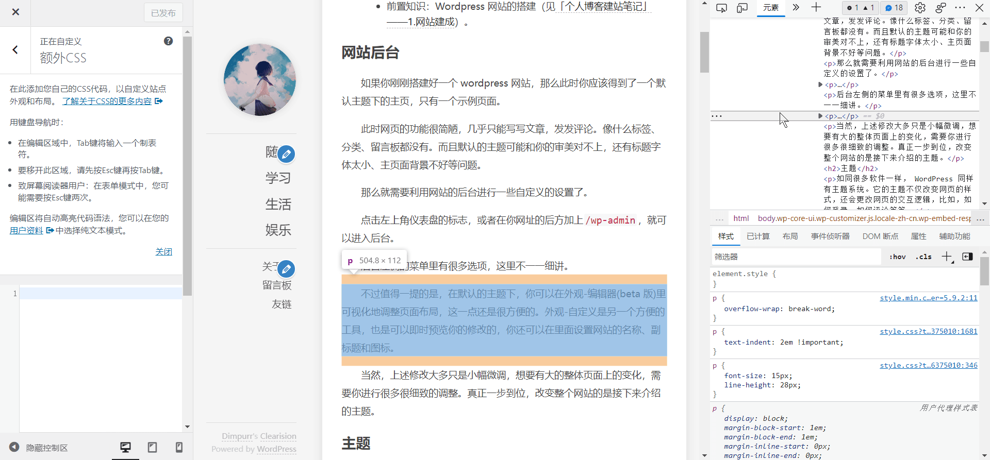Open the 学习 menu item

click(x=278, y=178)
